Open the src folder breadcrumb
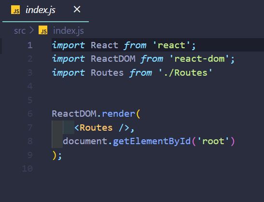Image resolution: width=264 pixels, height=202 pixels. click(20, 30)
